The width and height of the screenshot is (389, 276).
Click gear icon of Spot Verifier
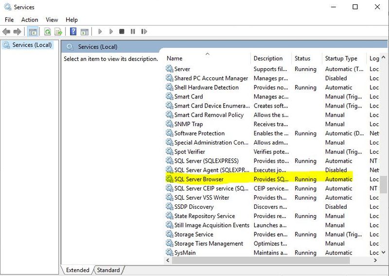[x=169, y=151]
